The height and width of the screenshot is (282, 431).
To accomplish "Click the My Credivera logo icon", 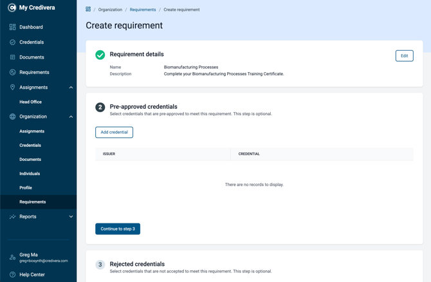I will pos(12,8).
